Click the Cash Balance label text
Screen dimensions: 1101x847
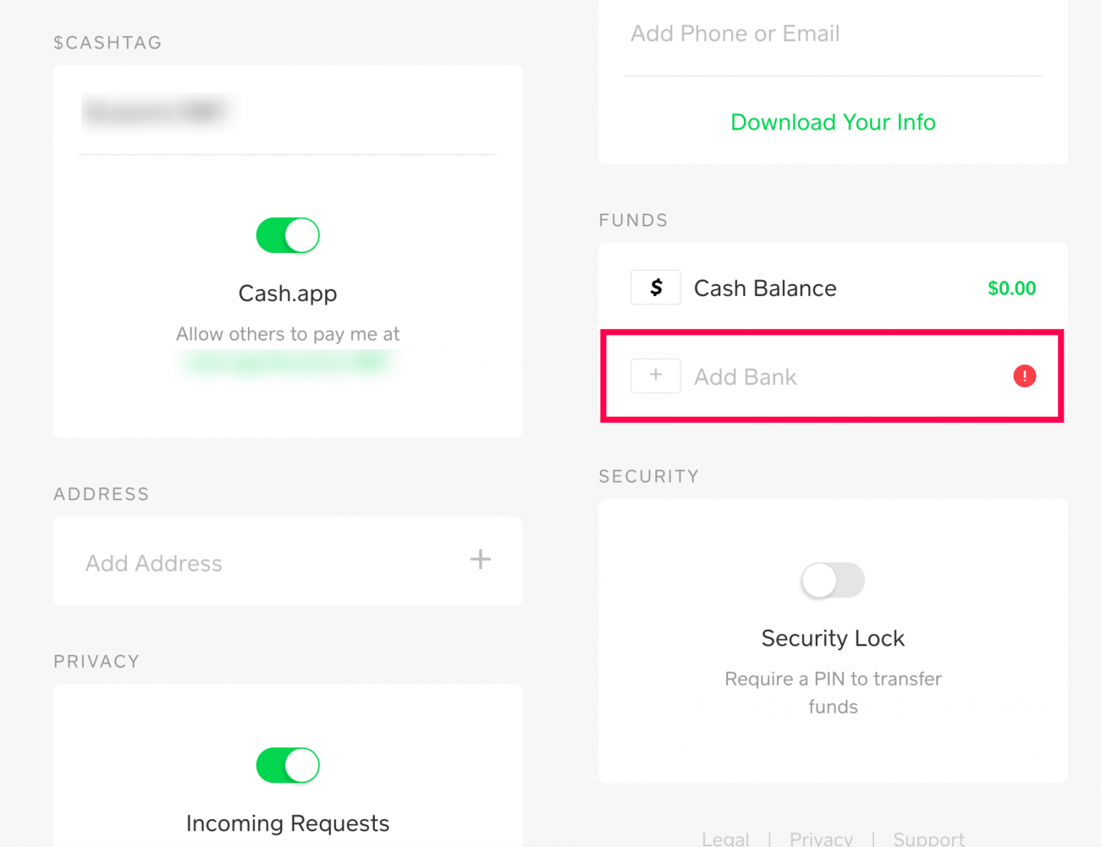[x=765, y=288]
